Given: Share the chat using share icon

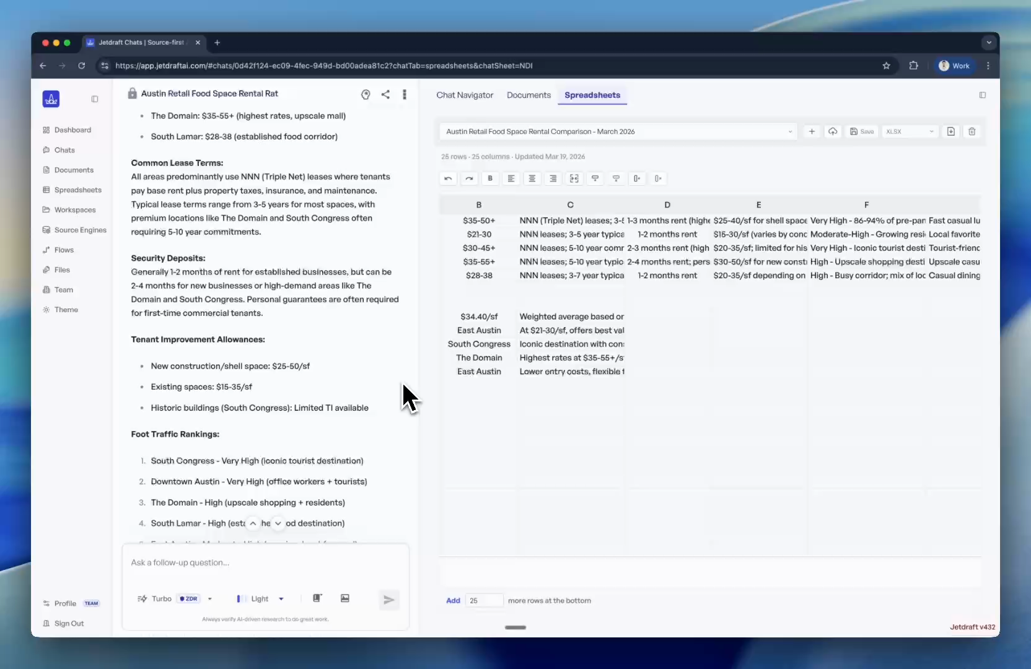Looking at the screenshot, I should tap(385, 94).
